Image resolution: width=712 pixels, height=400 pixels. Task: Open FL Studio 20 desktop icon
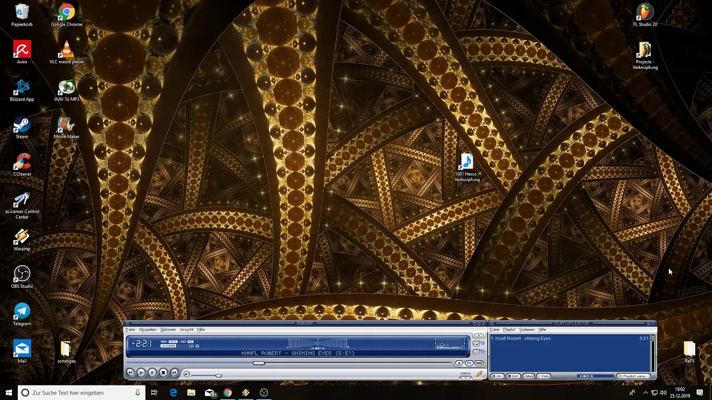click(645, 15)
